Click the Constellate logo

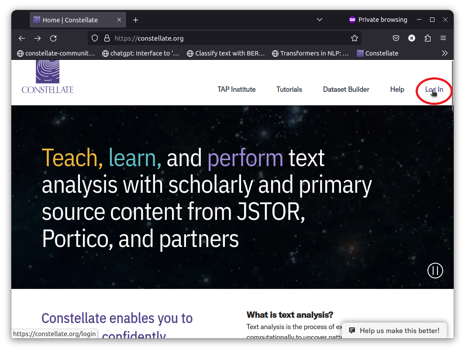(x=48, y=77)
